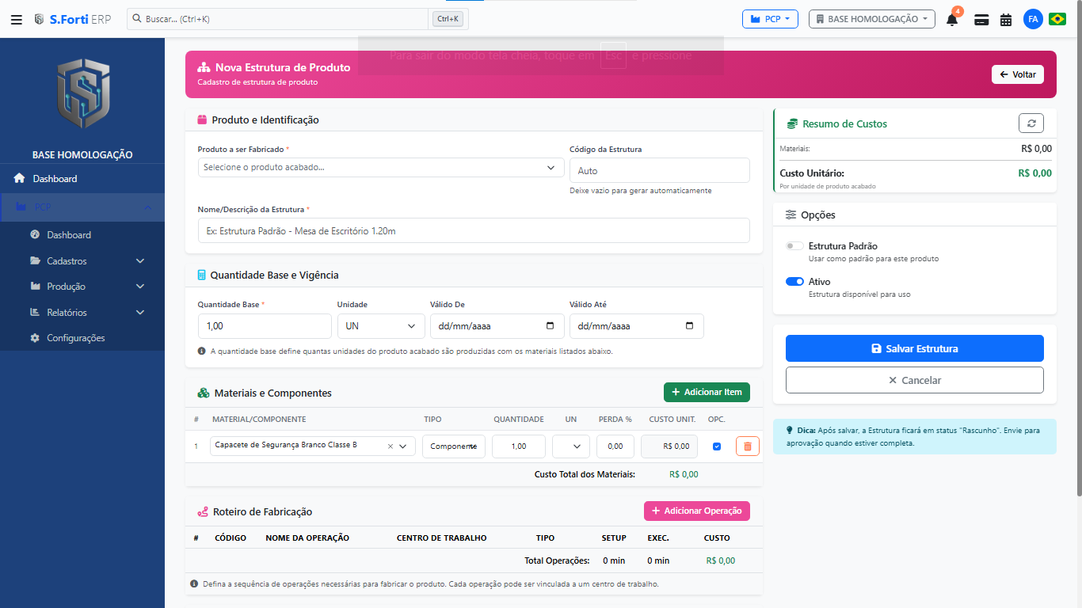Go to the top-level Dashboard in the sidebar
Screen dimensions: 1082x608
pos(82,179)
